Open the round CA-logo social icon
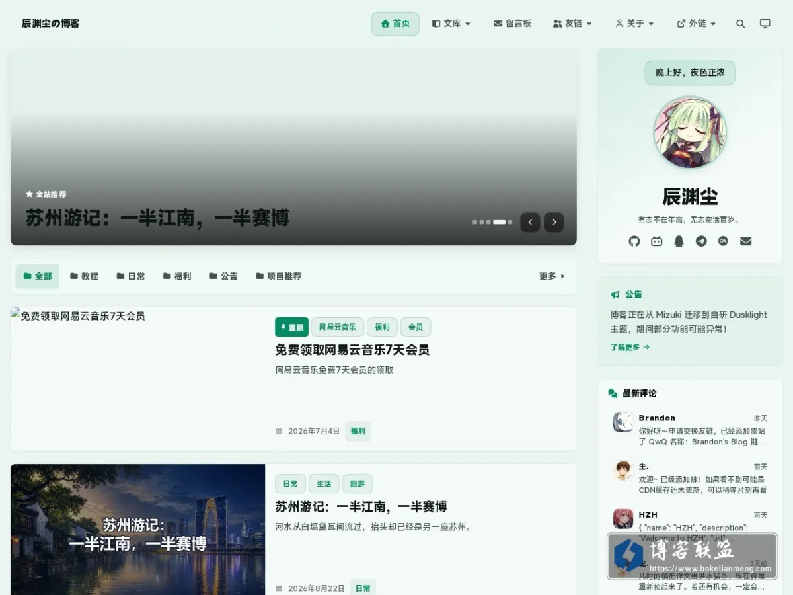The height and width of the screenshot is (595, 793). click(724, 241)
